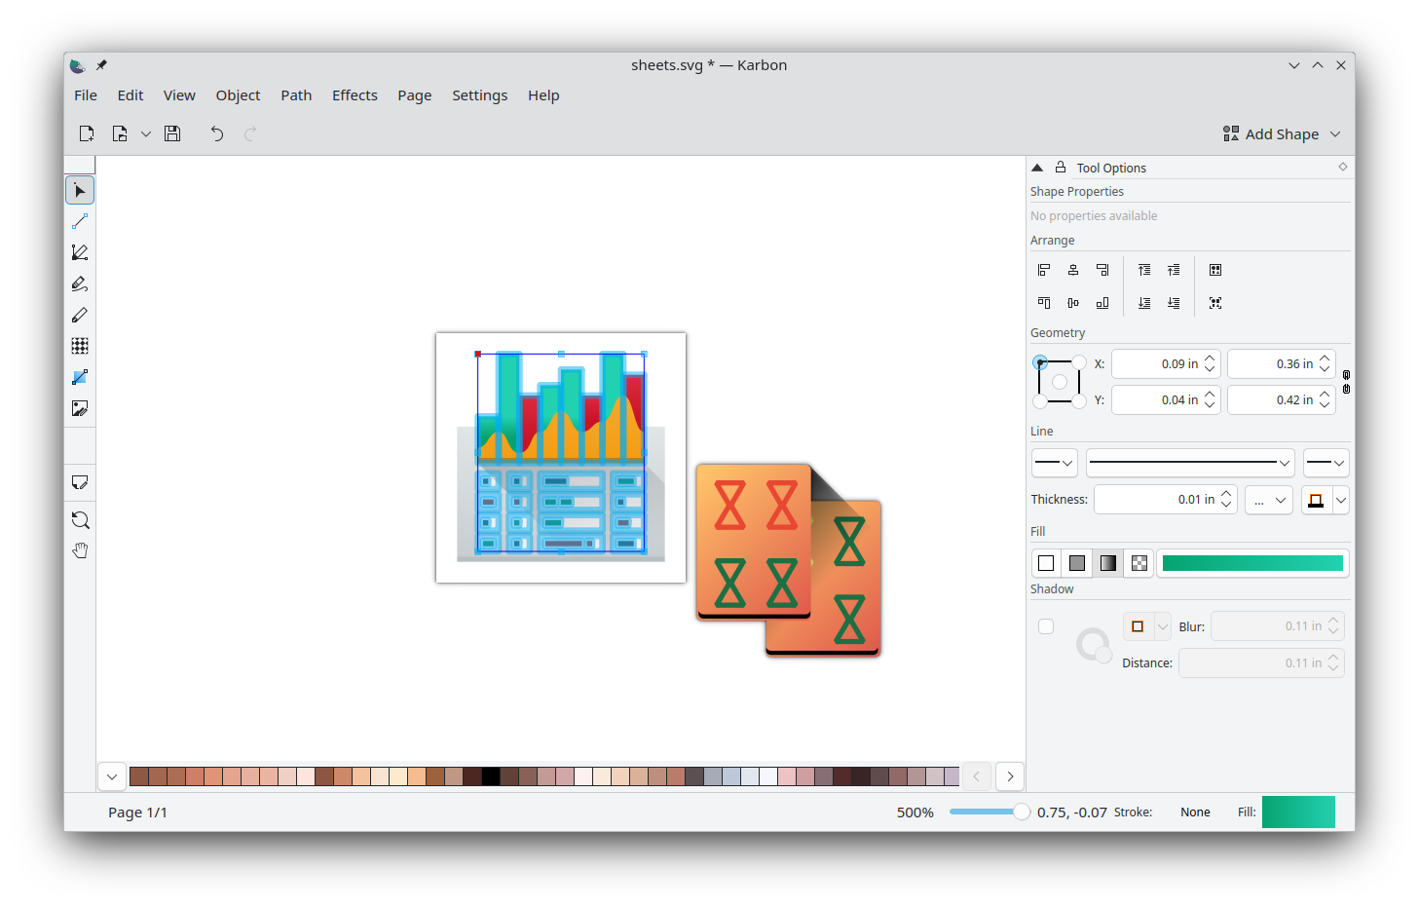Click the Undo arrow in toolbar
The width and height of the screenshot is (1419, 907).
pyautogui.click(x=217, y=134)
